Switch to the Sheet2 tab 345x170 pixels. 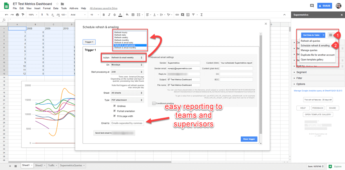pyautogui.click(x=40, y=165)
